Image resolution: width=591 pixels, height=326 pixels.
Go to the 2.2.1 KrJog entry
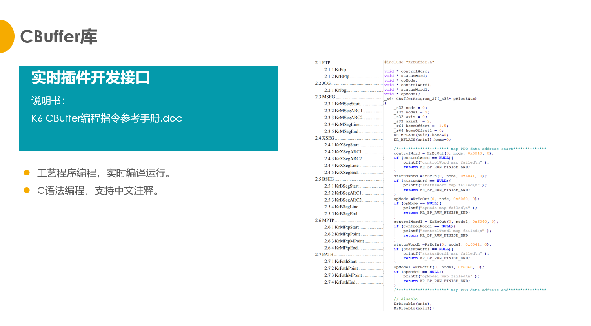(335, 90)
